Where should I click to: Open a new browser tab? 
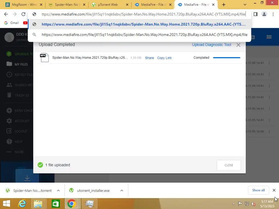click(x=224, y=5)
